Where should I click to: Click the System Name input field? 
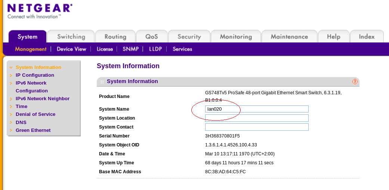point(257,109)
